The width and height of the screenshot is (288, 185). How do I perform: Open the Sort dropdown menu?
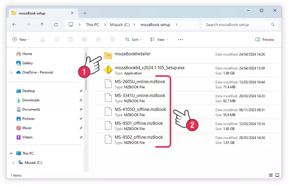(x=133, y=40)
